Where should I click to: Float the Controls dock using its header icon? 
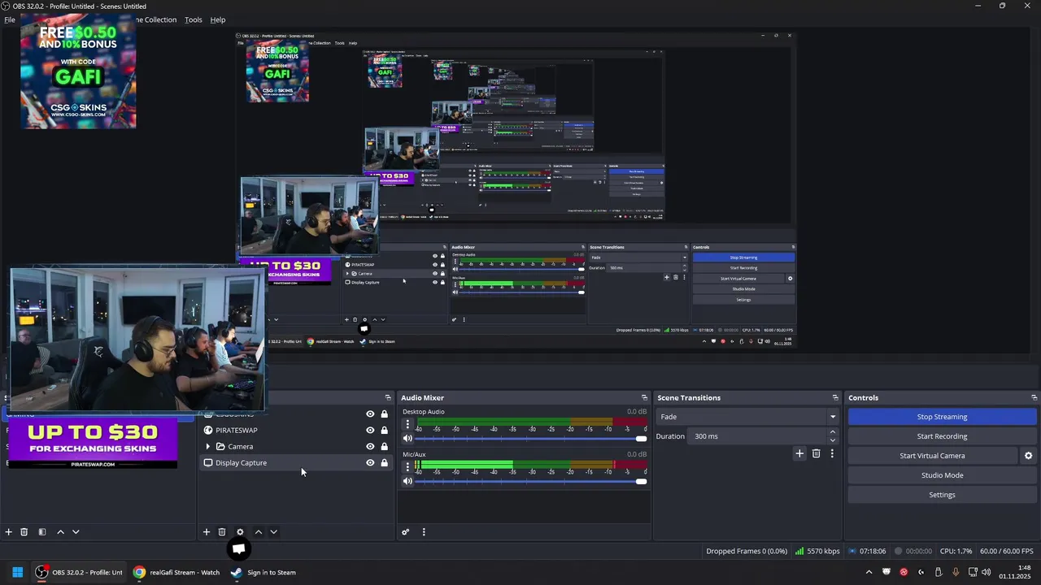coord(1034,398)
